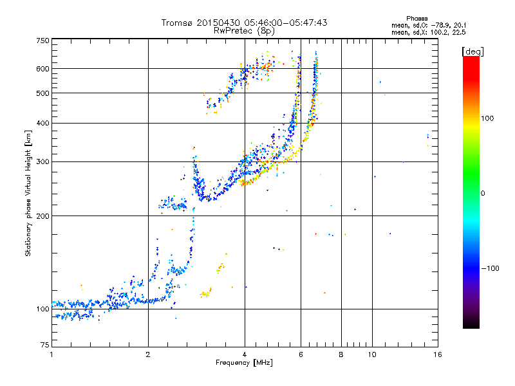Click the 0 tick label on the colorbar

(483, 193)
